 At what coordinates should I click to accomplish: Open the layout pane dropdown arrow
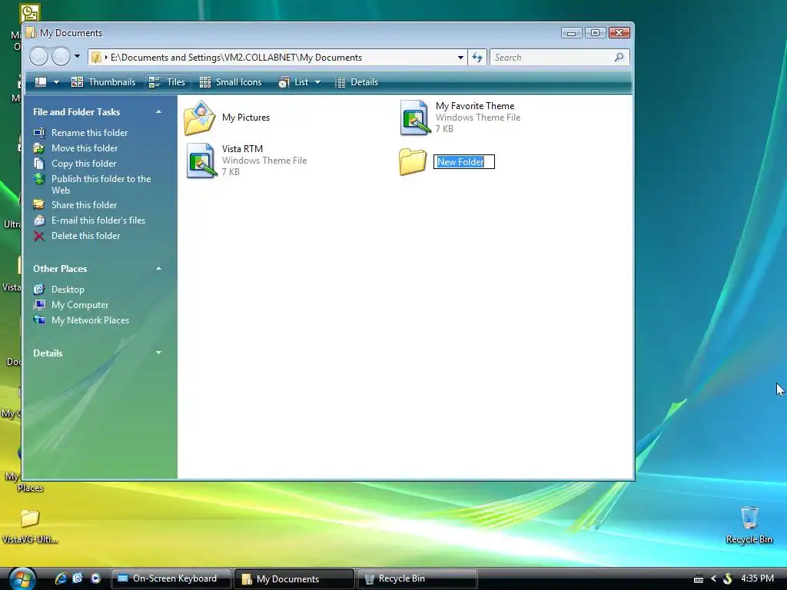pyautogui.click(x=56, y=82)
